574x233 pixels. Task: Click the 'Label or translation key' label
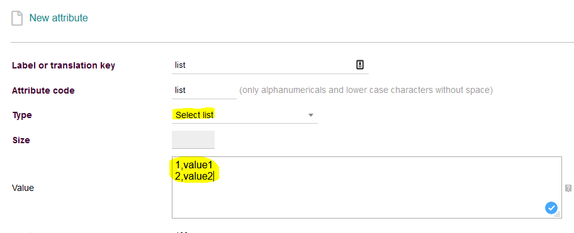point(64,66)
